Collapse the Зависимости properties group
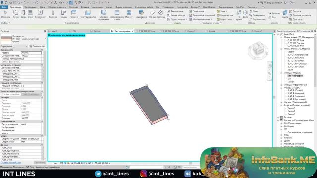Screen dimensions: 317x178 pos(42,50)
